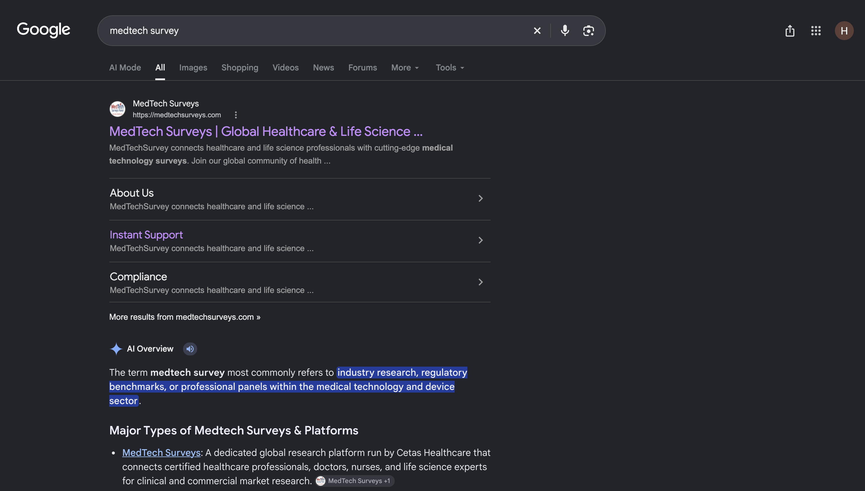Open three-dot menu beside medtechsurveys.com
Viewport: 865px width, 491px height.
tap(236, 115)
